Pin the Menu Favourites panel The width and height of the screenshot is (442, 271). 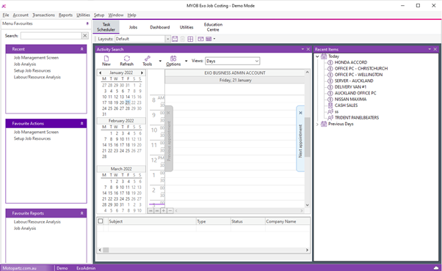coord(87,23)
